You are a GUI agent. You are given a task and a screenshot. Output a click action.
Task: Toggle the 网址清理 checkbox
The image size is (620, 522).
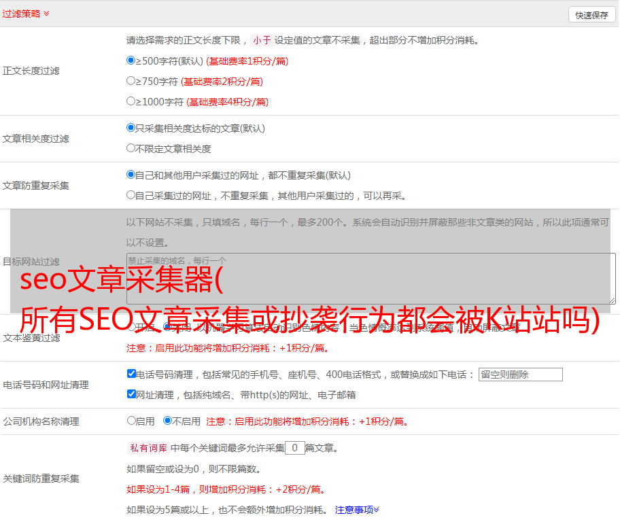coord(131,394)
